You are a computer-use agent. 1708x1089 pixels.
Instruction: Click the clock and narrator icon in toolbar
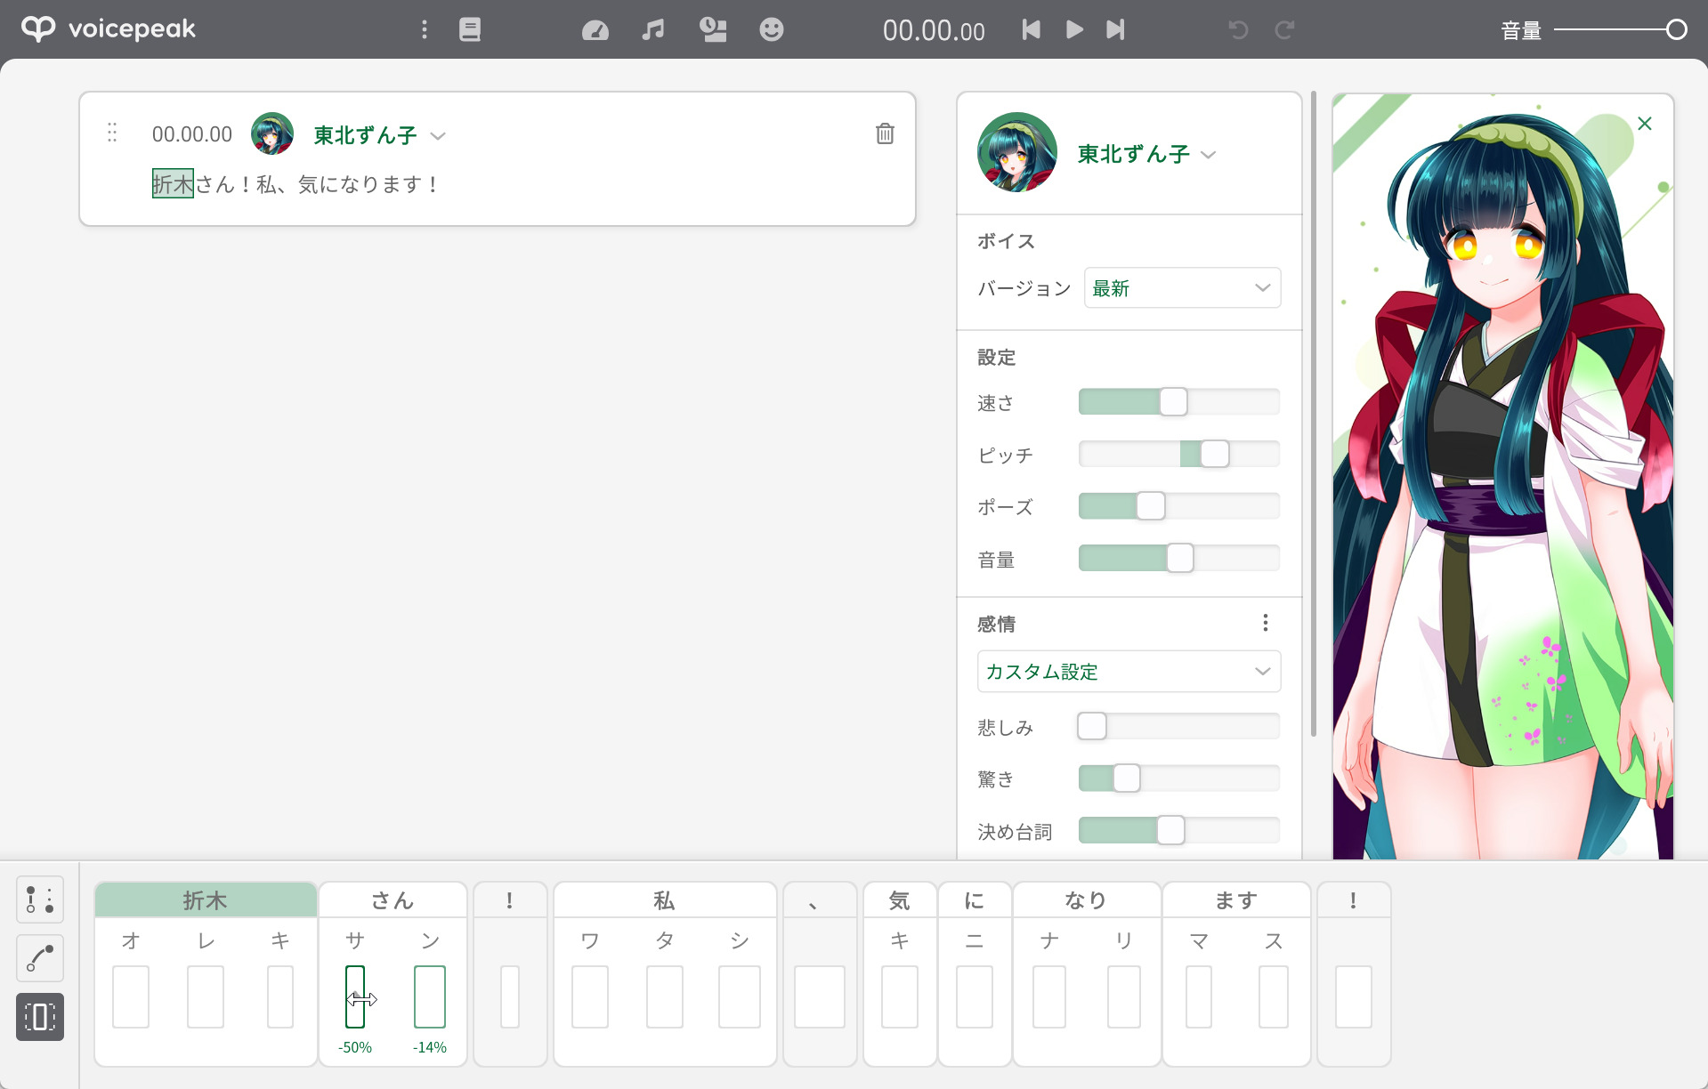coord(713,29)
